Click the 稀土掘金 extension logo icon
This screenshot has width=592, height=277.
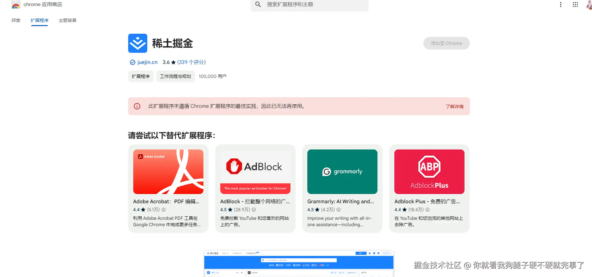(x=137, y=43)
